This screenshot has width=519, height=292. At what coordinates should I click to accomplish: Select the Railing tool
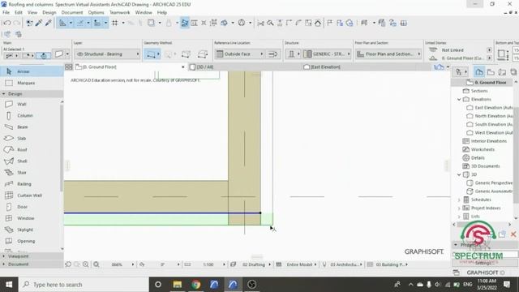30,184
